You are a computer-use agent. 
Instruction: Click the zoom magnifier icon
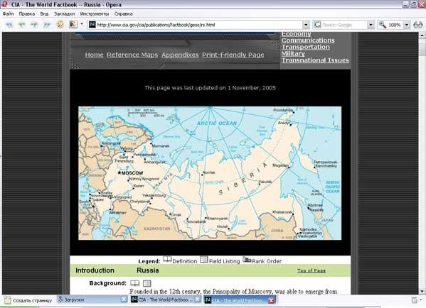tap(383, 25)
